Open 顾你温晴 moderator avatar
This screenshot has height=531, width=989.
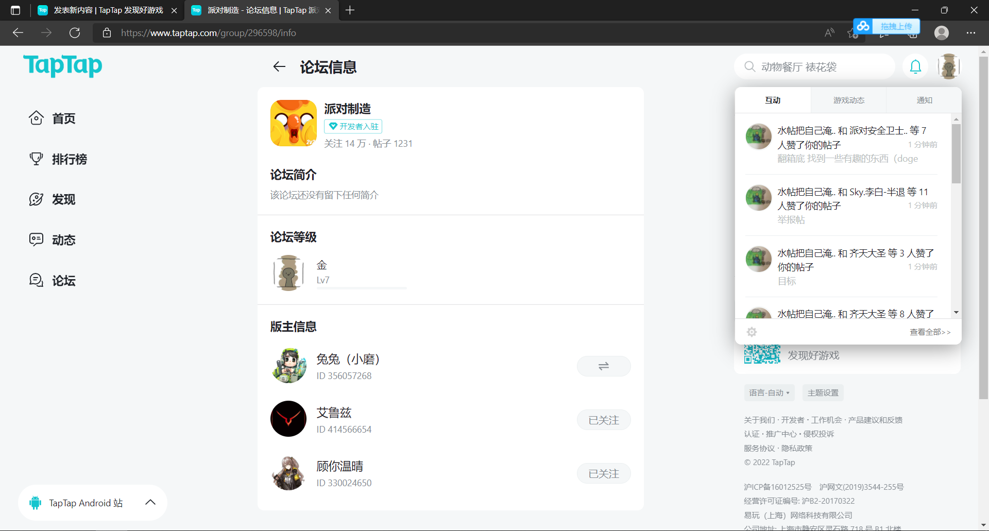[x=288, y=472]
